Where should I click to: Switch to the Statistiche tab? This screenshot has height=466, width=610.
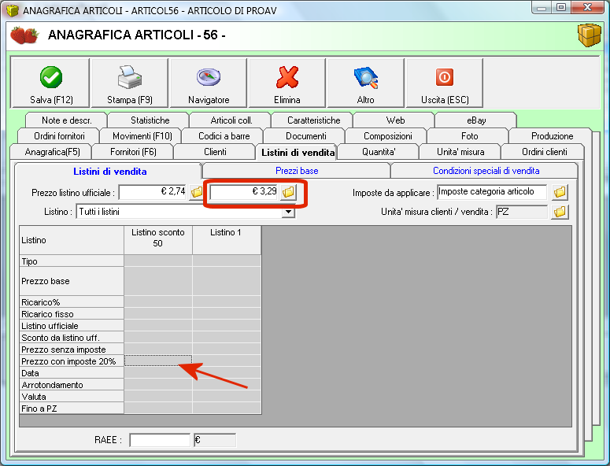[x=150, y=120]
